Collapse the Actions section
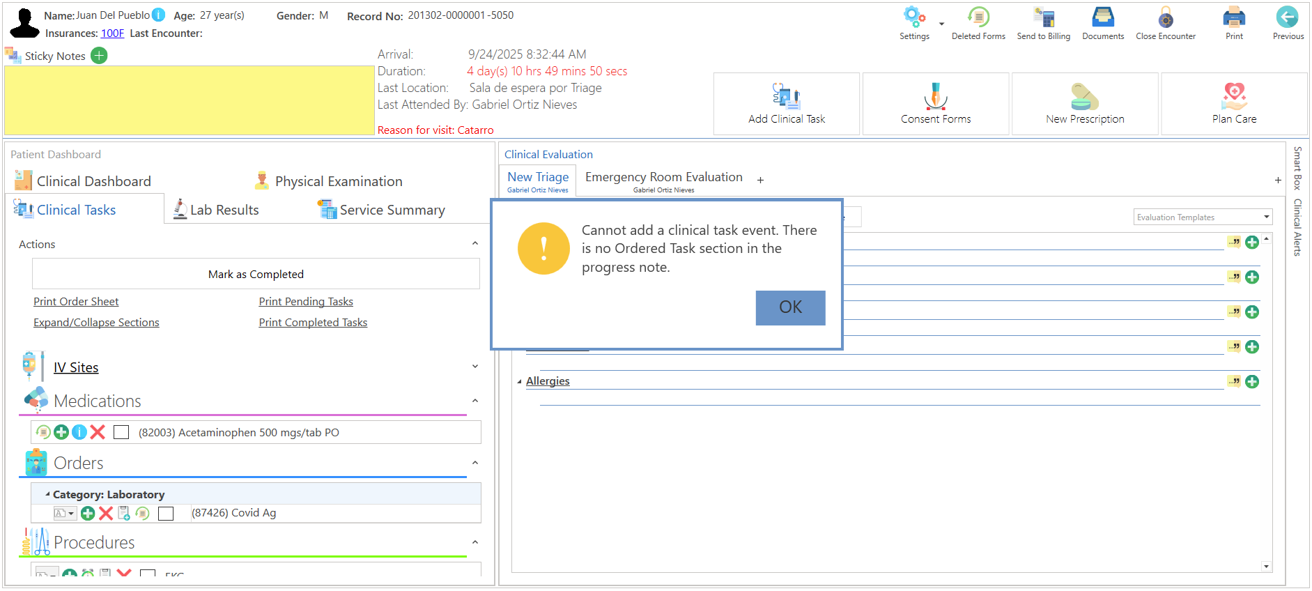This screenshot has width=1312, height=591. pyautogui.click(x=475, y=243)
